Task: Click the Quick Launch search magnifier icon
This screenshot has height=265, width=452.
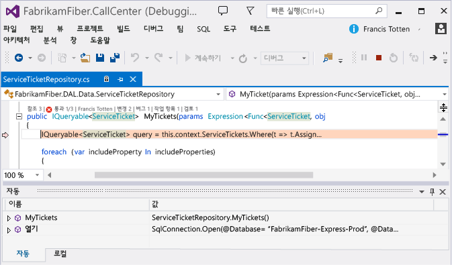Action: pos(379,11)
